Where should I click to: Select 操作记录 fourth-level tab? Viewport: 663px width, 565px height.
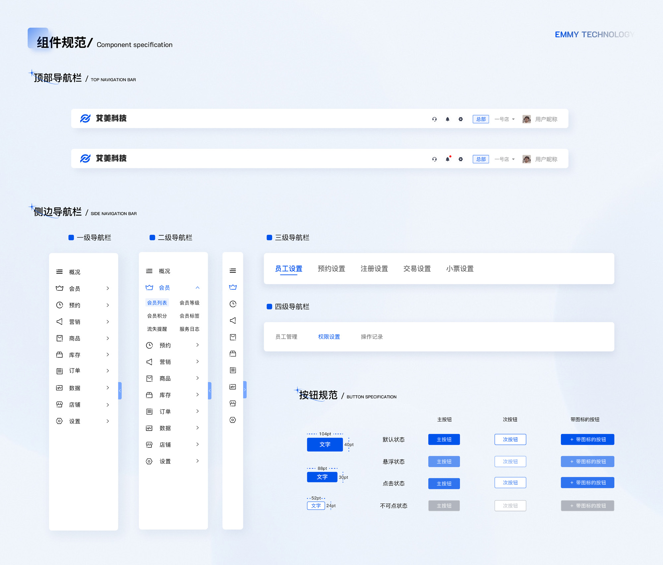coord(372,337)
